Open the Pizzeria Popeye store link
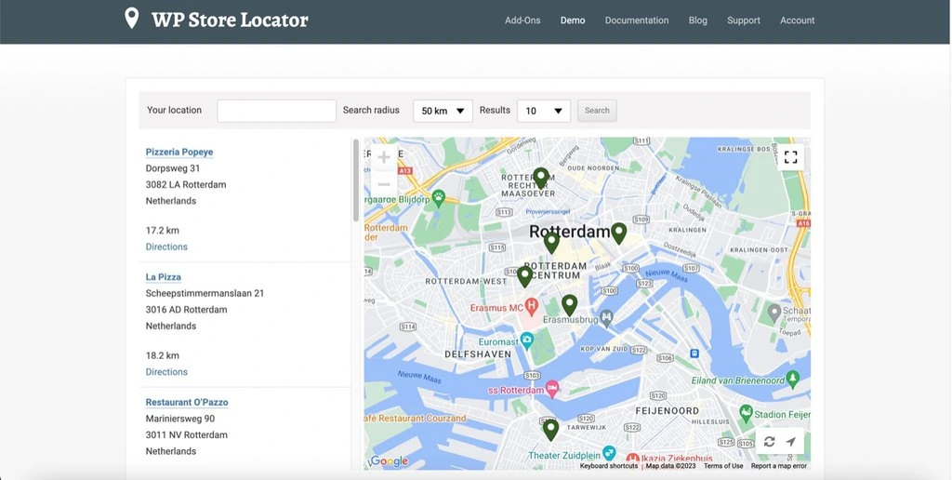952x480 pixels. 179,152
